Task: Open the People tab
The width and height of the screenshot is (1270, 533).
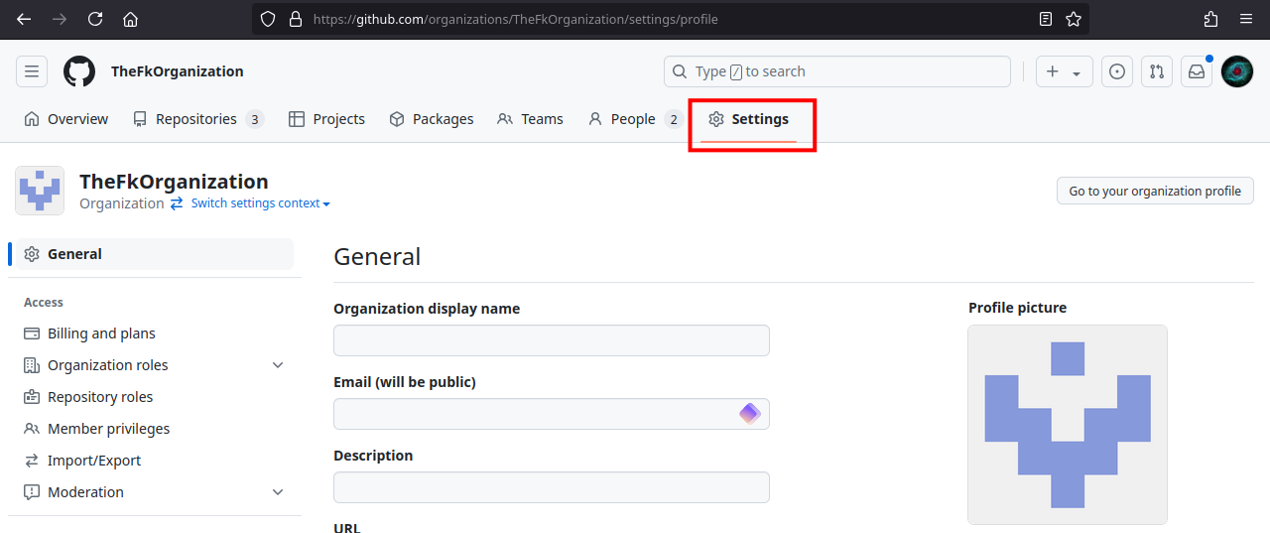Action: pyautogui.click(x=634, y=119)
